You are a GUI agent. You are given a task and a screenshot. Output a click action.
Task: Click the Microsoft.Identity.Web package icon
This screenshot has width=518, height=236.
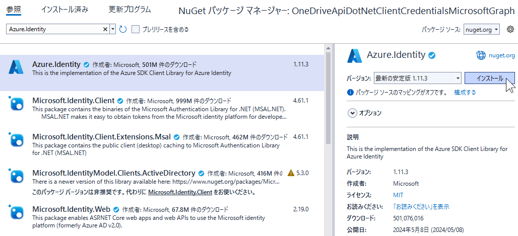click(16, 212)
